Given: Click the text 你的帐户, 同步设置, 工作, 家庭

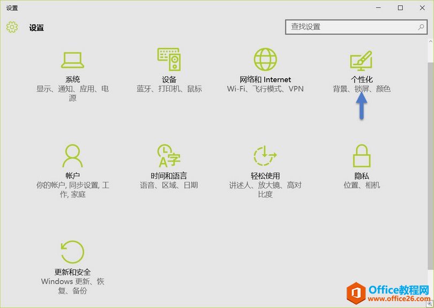Looking at the screenshot, I should click(x=72, y=190).
